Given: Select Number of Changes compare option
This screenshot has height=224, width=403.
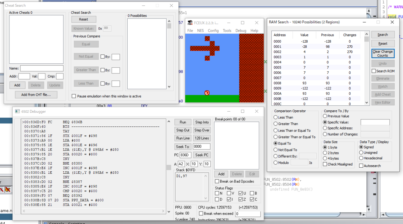Looking at the screenshot, I should 325,134.
